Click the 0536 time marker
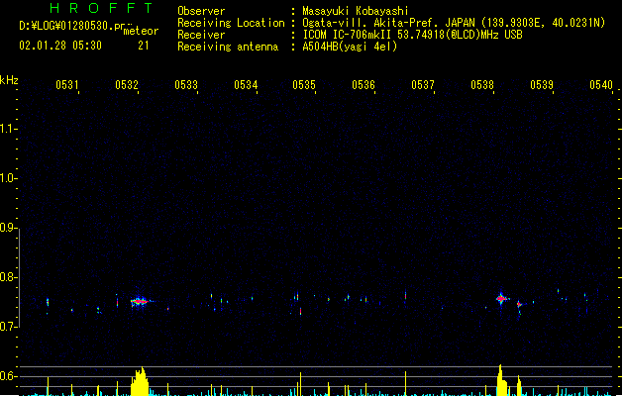This screenshot has width=623, height=396. [363, 85]
